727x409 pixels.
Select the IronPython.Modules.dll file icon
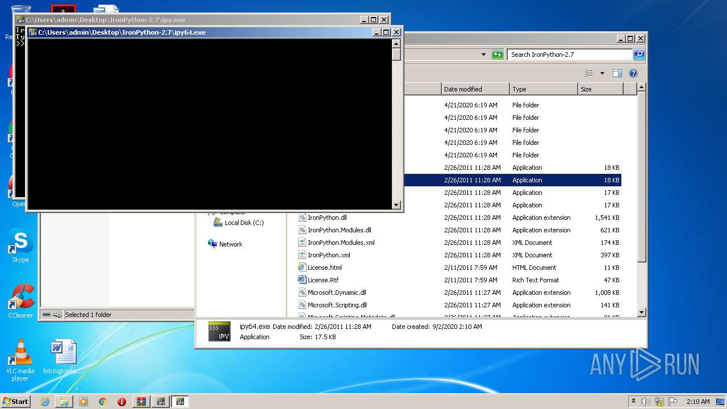pos(302,230)
